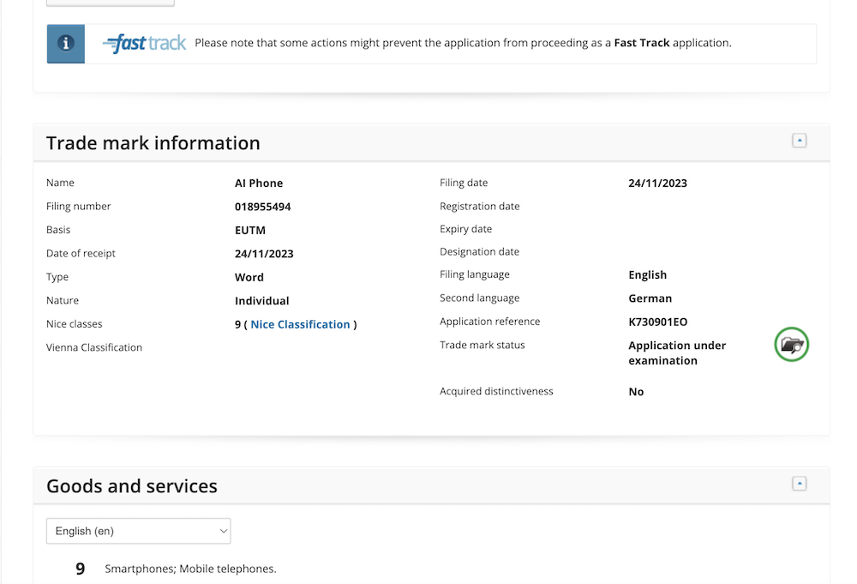Click the Trade mark information heading
The image size is (857, 584).
click(x=153, y=143)
